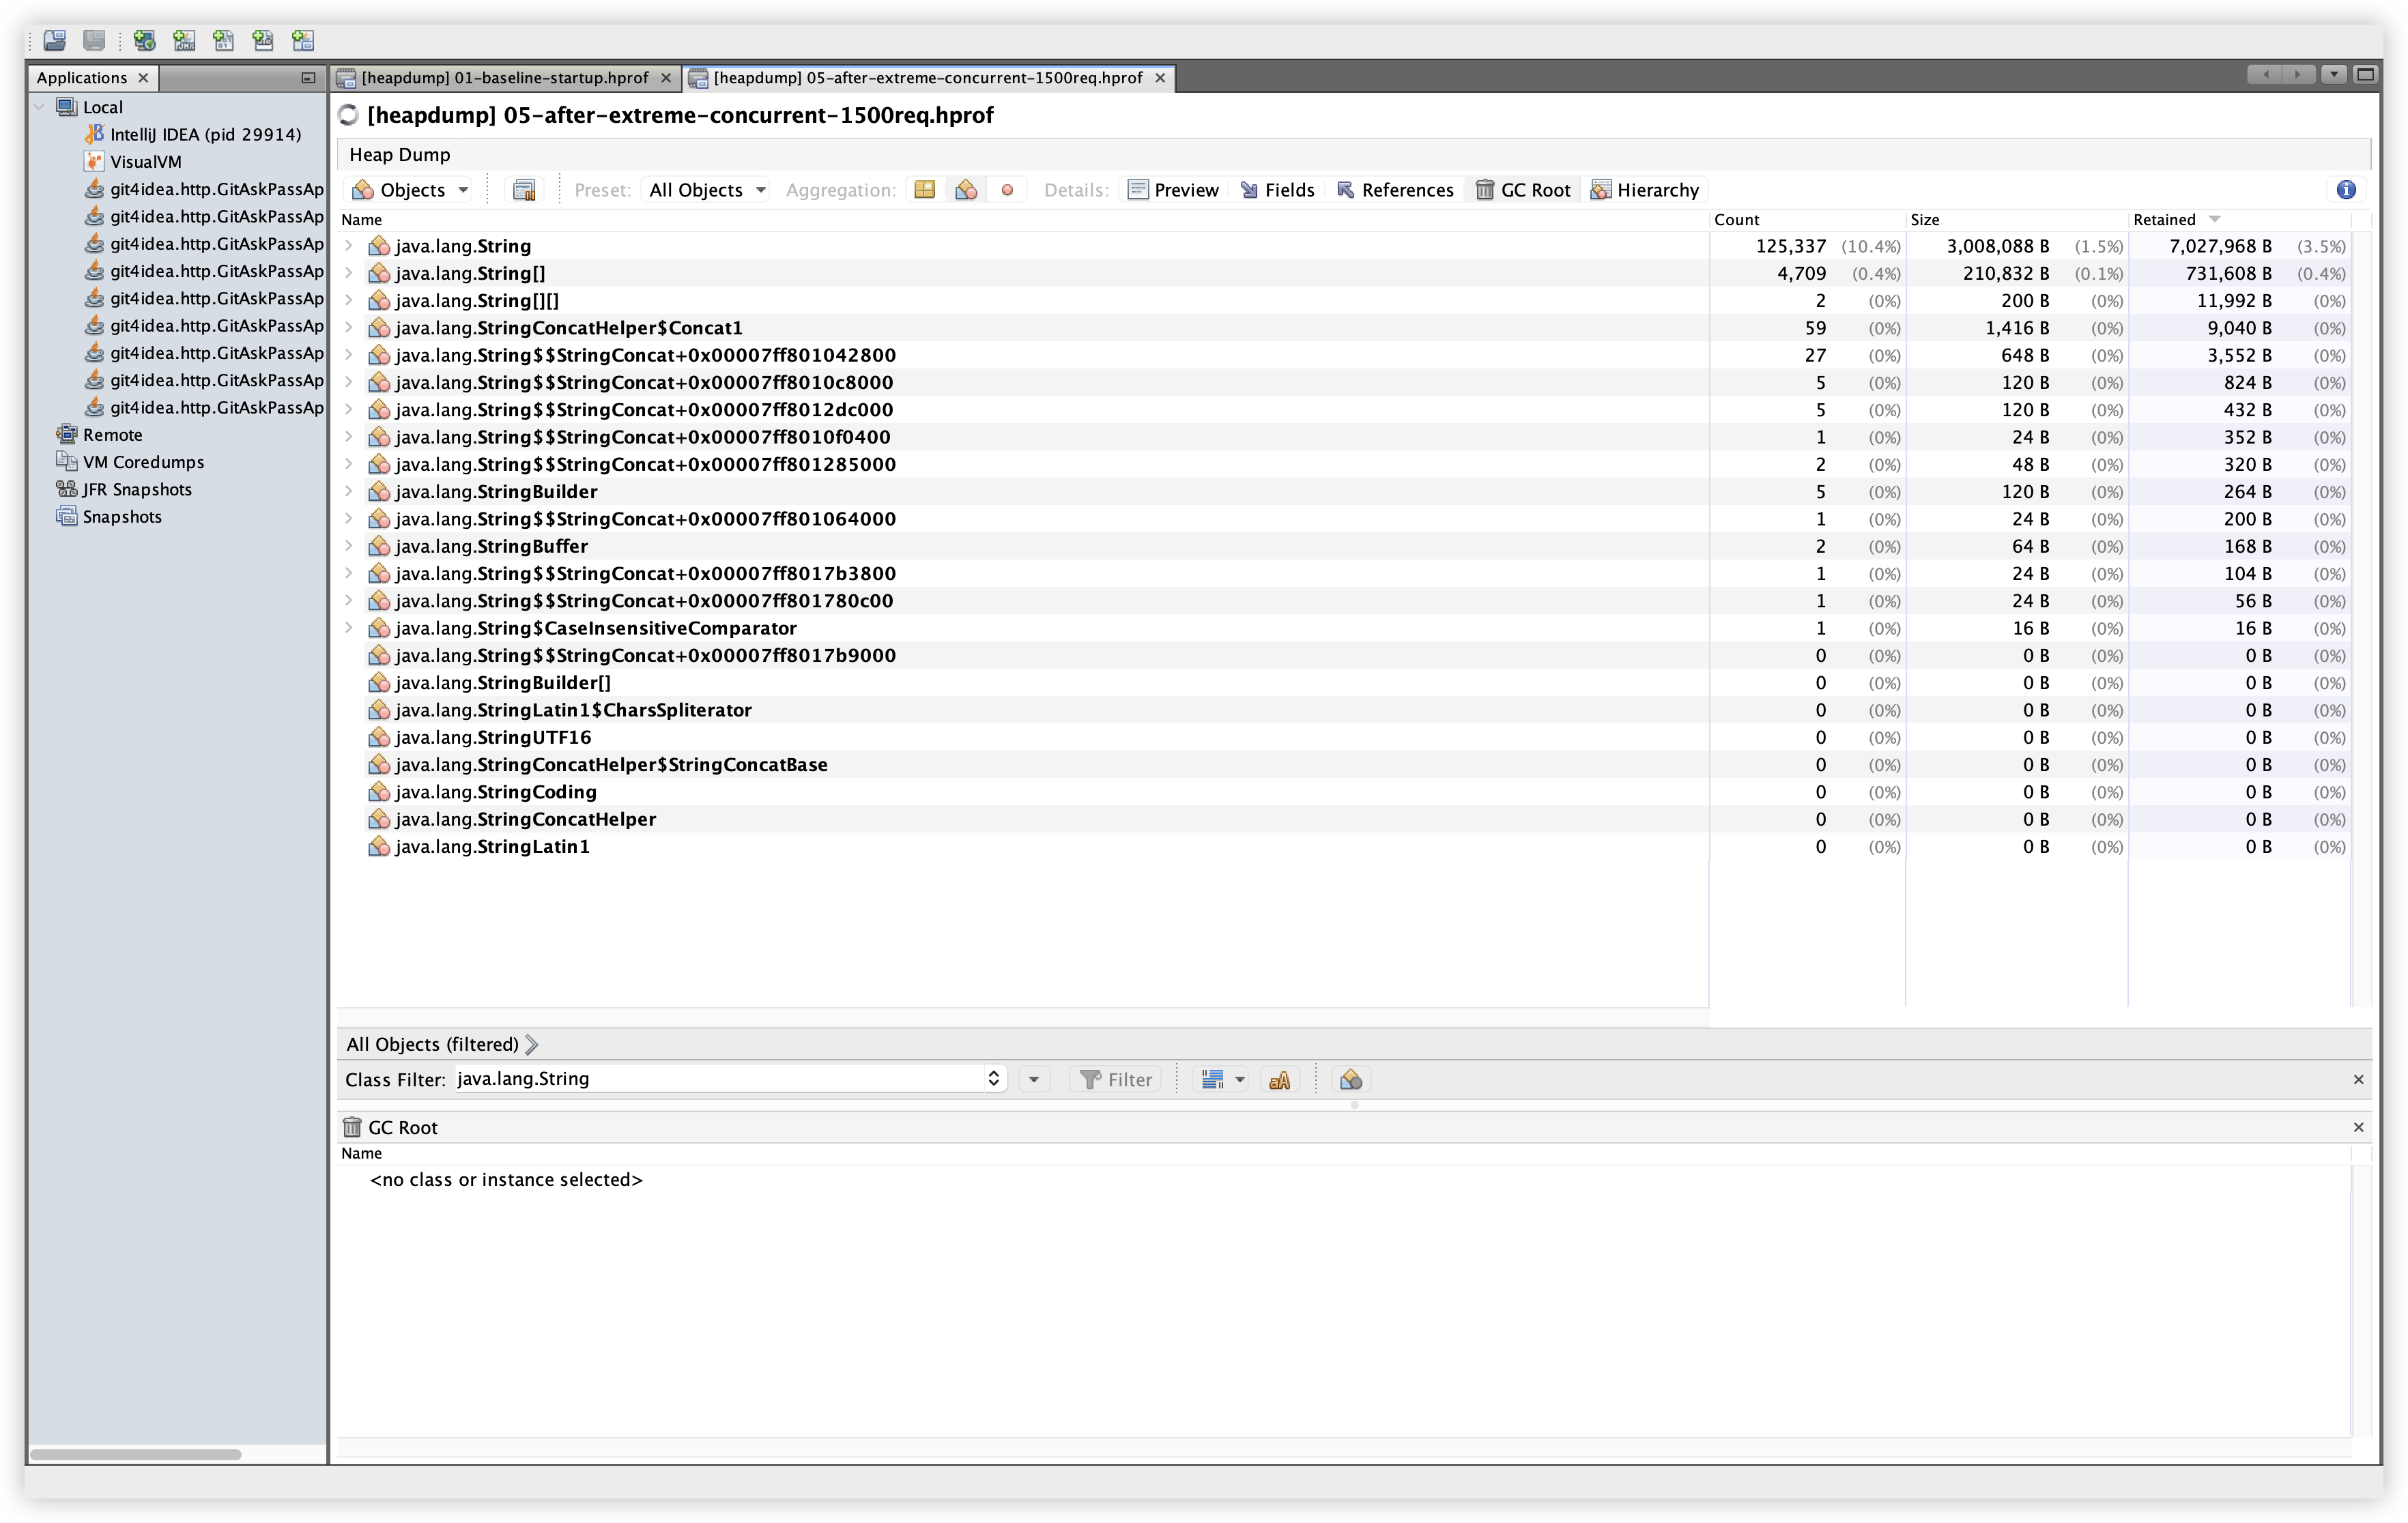Screen dimensions: 2408x1523
Task: Toggle aggregation by classes
Action: 966,190
